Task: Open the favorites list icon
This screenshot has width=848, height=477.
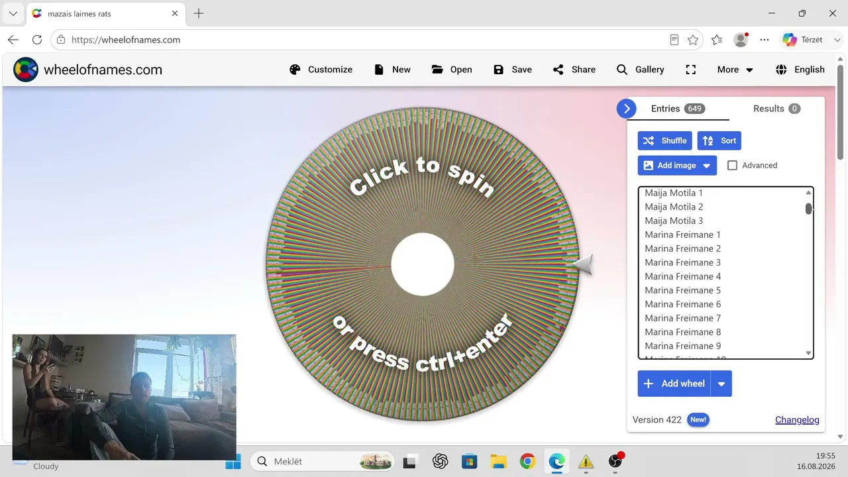Action: pos(717,40)
